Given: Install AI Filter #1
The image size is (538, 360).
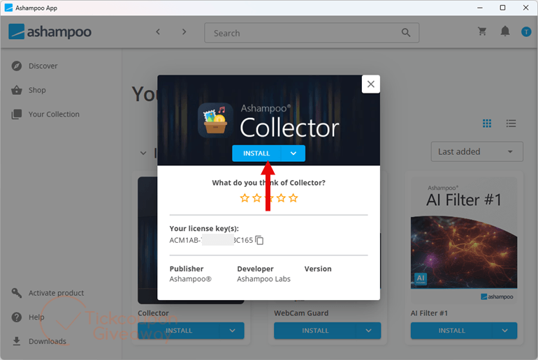Looking at the screenshot, I should point(451,331).
